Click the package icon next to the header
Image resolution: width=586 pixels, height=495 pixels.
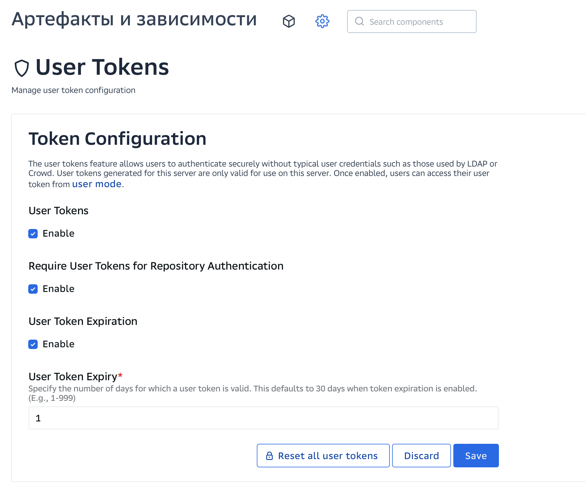pos(289,21)
